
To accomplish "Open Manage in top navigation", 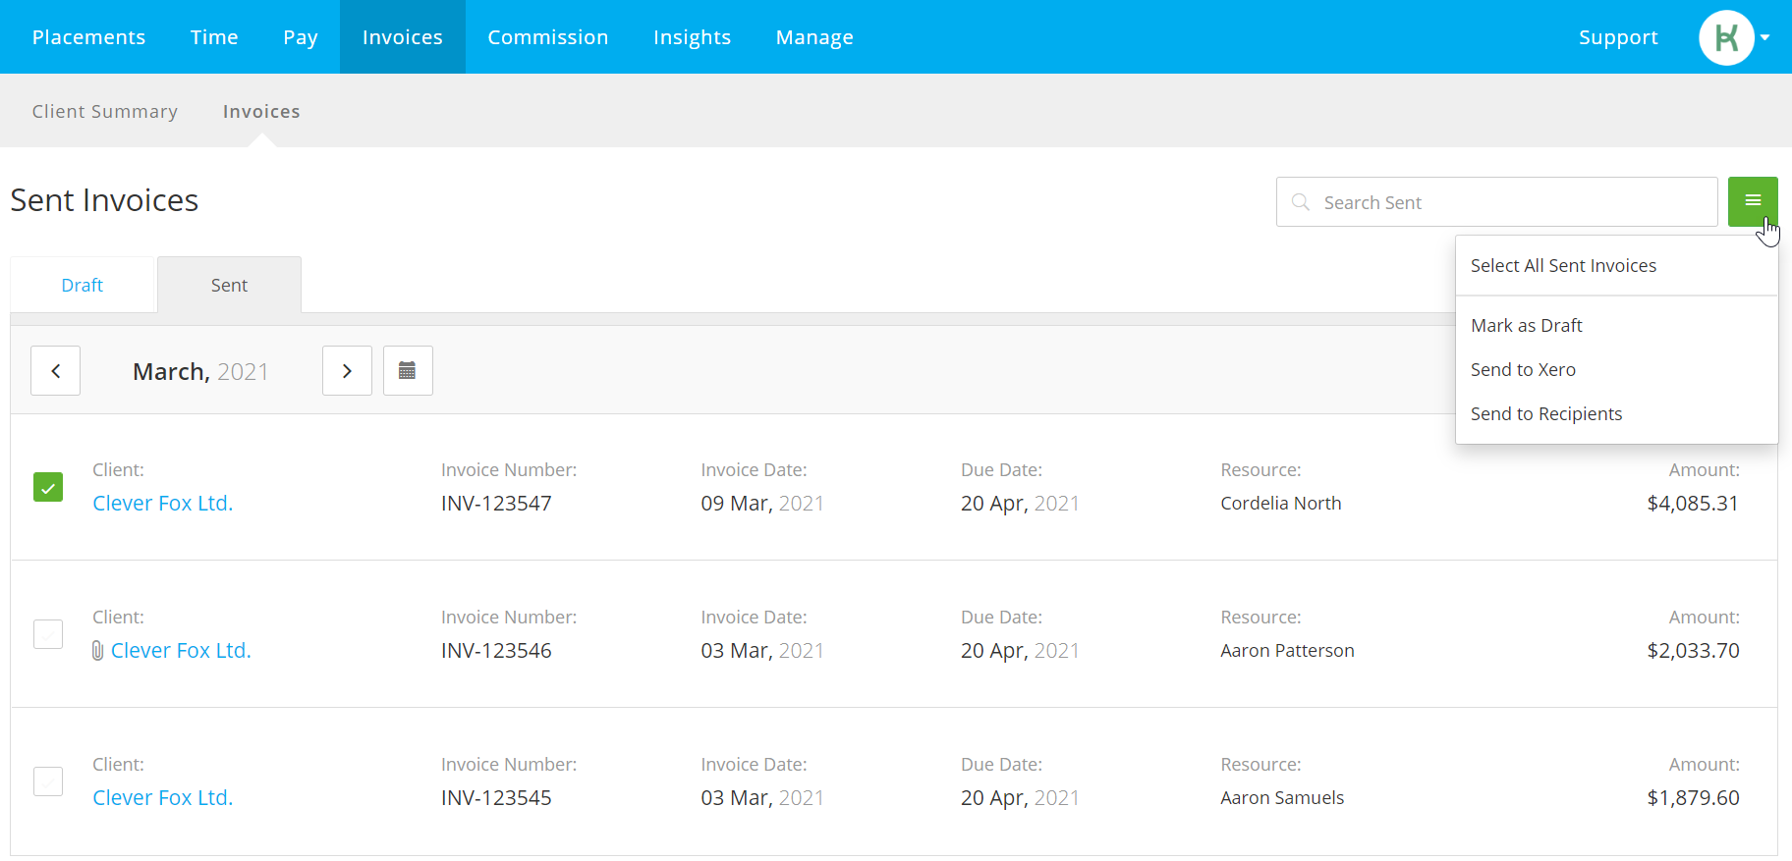I will tap(814, 37).
